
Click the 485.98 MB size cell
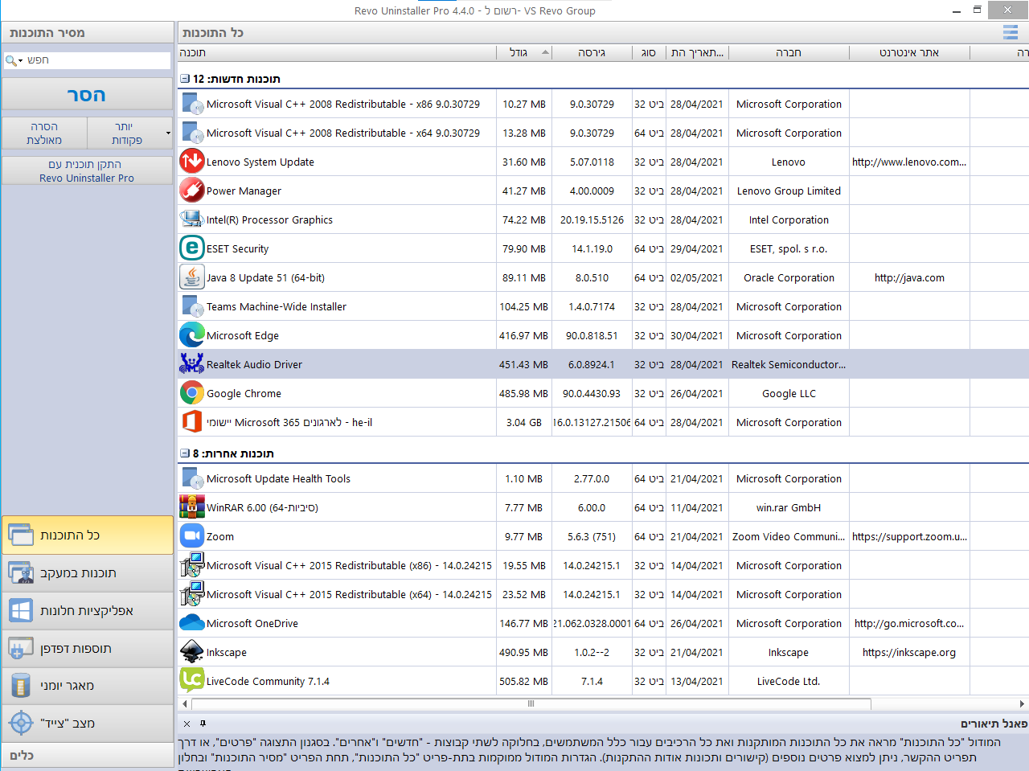523,393
